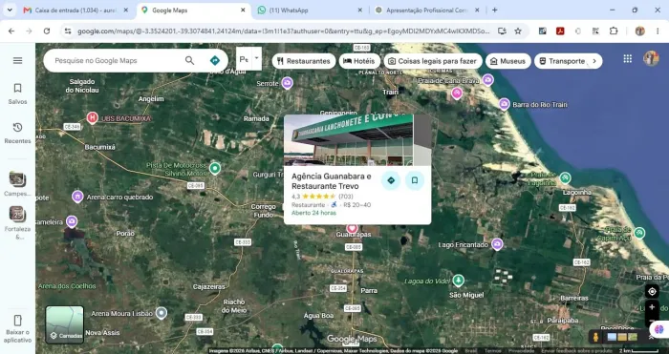Install app icon in address bar
Image resolution: width=669 pixels, height=354 pixels.
click(x=502, y=31)
